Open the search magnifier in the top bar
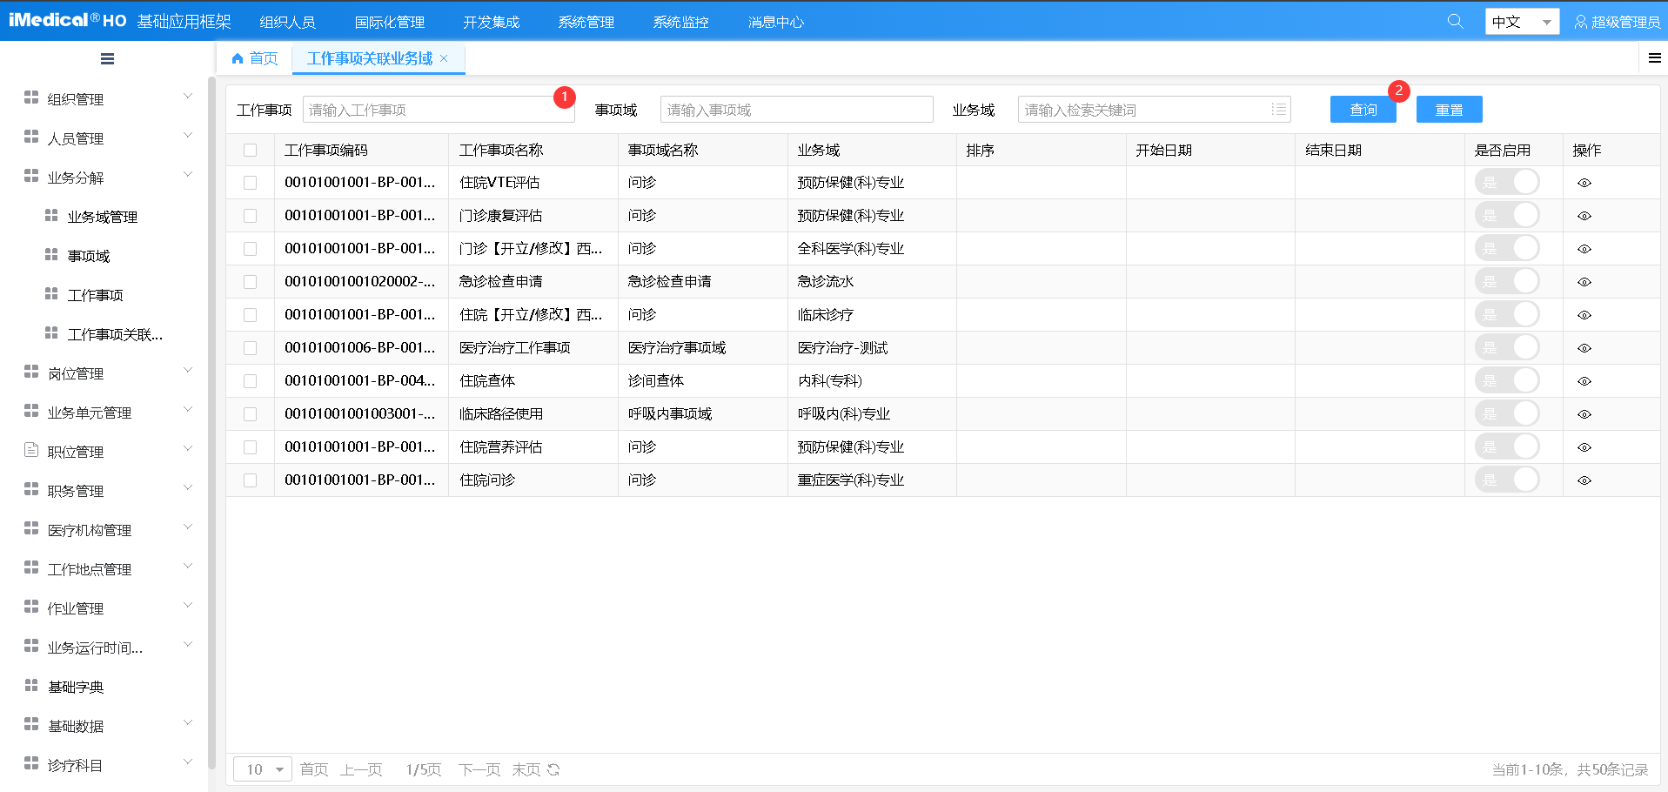Screen dimensions: 1668x792 (x=1454, y=21)
